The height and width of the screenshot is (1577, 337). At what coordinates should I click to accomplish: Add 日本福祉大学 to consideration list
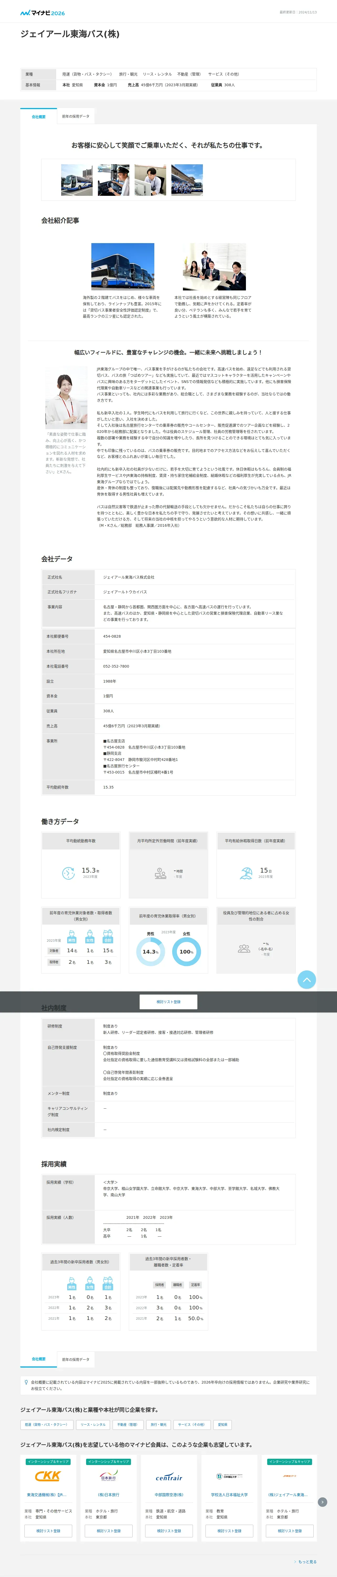pos(229,1530)
